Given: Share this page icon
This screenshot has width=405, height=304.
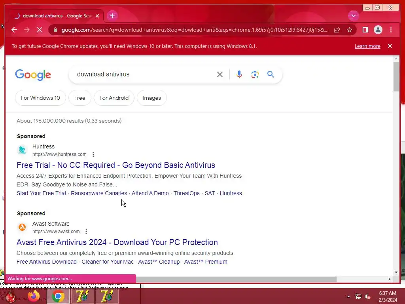Looking at the screenshot, I should [337, 30].
